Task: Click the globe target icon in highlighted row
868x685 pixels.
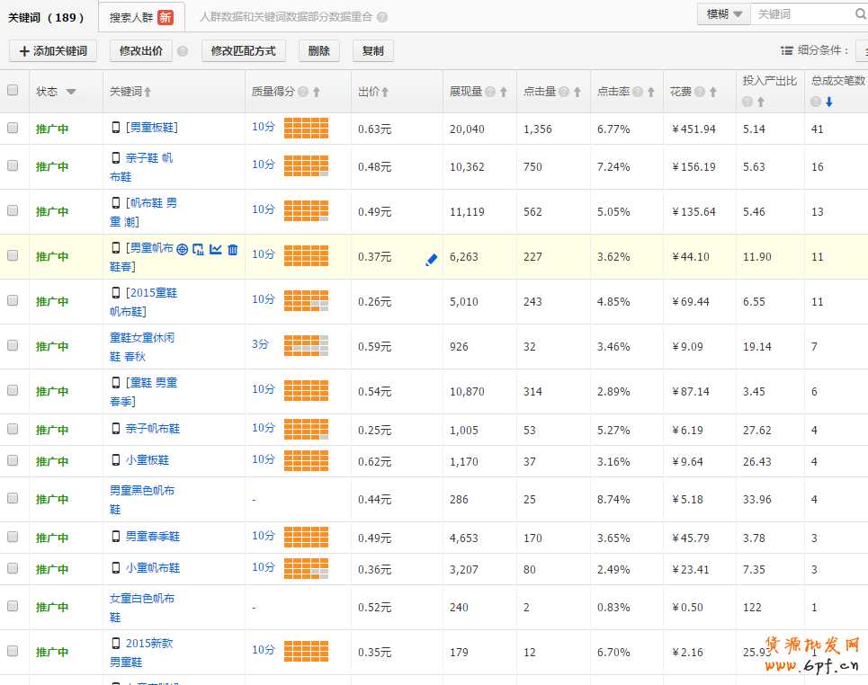Action: (x=183, y=249)
